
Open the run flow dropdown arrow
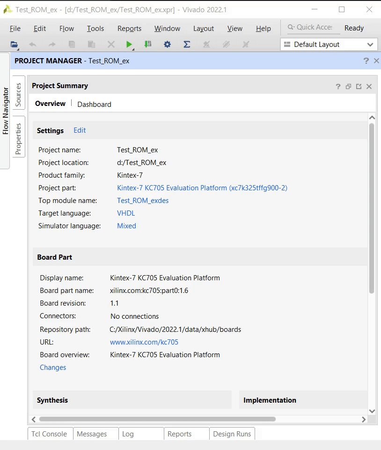point(133,49)
